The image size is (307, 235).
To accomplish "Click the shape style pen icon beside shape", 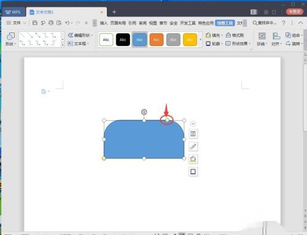I will pyautogui.click(x=193, y=146).
